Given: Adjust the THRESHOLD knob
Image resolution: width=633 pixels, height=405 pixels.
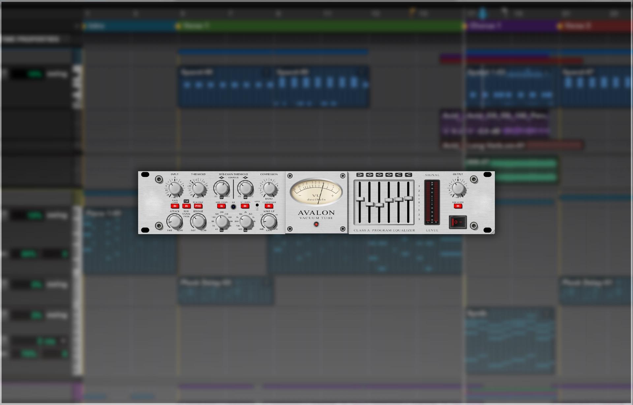Looking at the screenshot, I should tap(198, 188).
